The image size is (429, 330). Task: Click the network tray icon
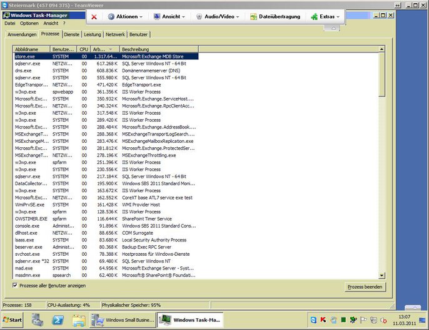click(373, 320)
